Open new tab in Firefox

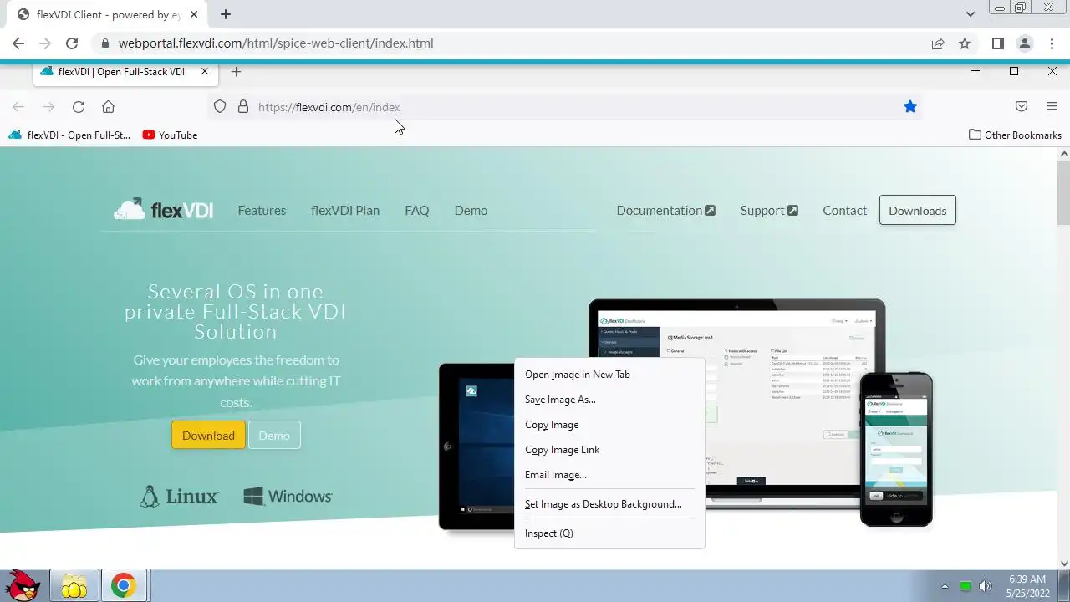coord(236,72)
